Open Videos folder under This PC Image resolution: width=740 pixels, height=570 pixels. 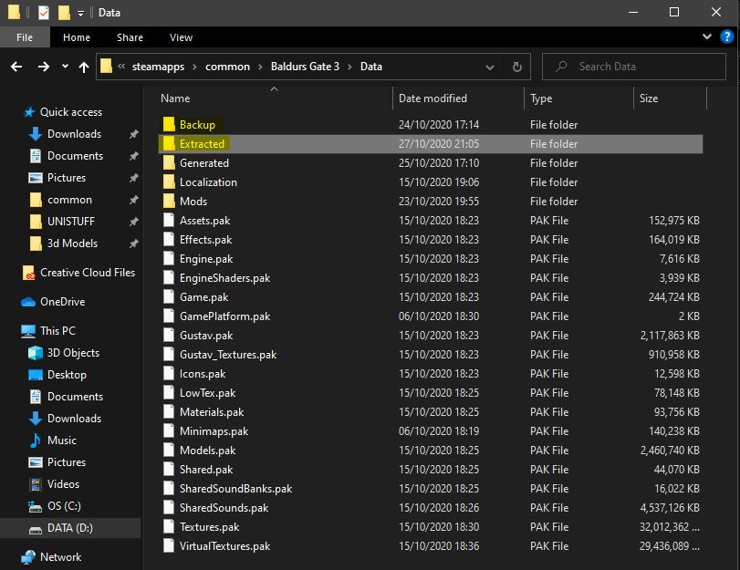click(63, 484)
